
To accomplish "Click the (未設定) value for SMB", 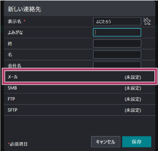I will (133, 88).
